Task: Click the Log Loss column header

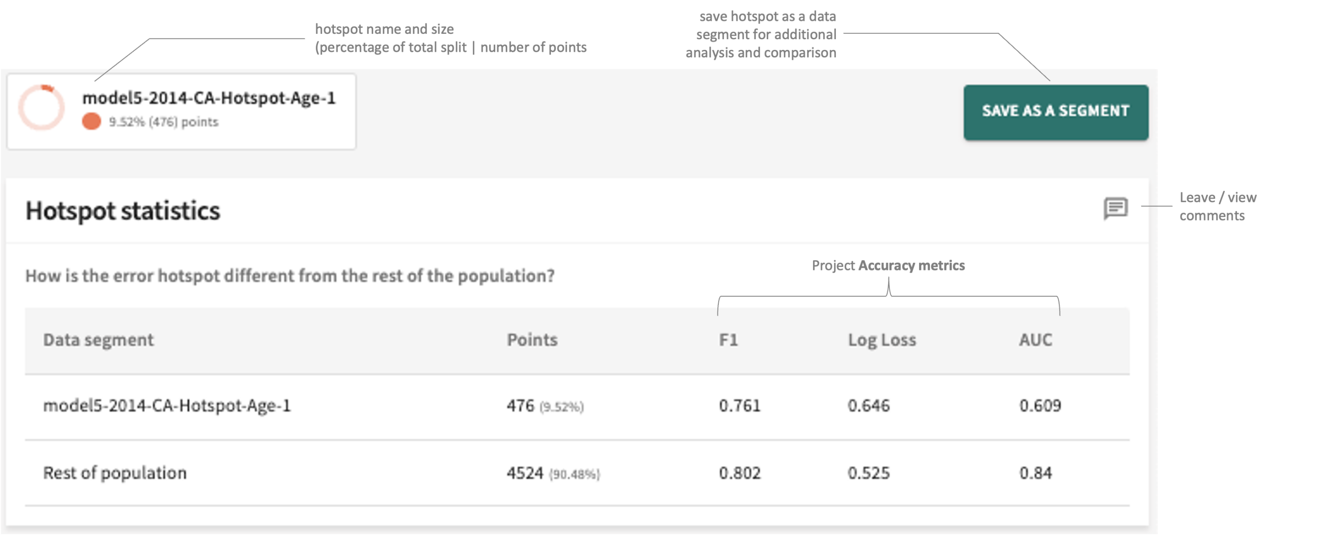Action: tap(882, 340)
